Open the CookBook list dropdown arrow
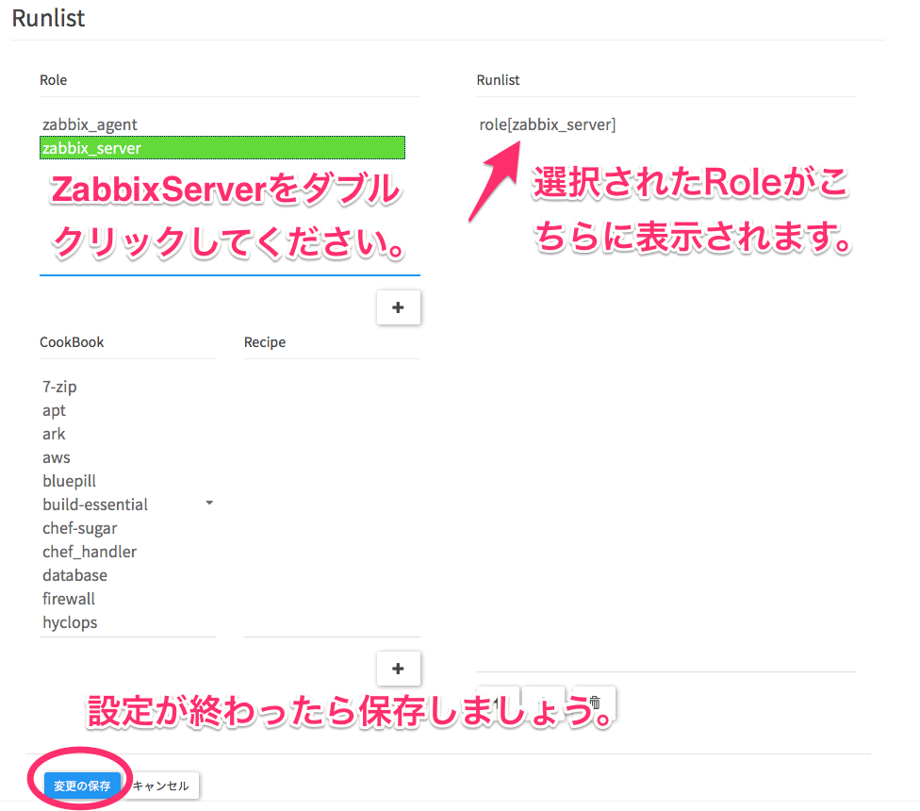The height and width of the screenshot is (811, 920). click(x=209, y=503)
